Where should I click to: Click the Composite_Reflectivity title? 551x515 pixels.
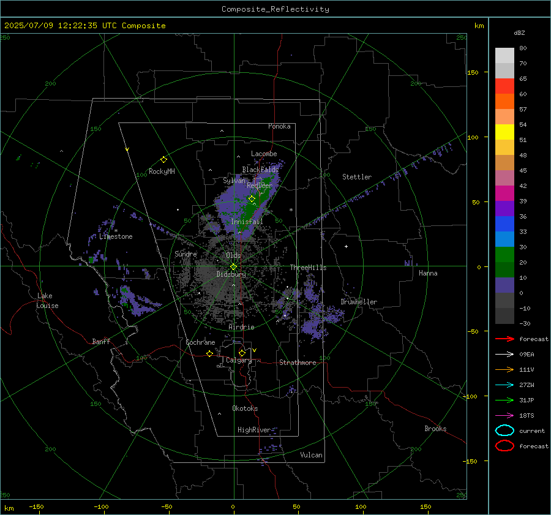(x=275, y=9)
